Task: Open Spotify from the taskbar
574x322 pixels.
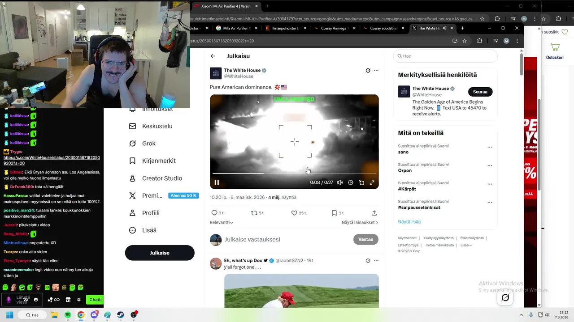Action: (68, 315)
